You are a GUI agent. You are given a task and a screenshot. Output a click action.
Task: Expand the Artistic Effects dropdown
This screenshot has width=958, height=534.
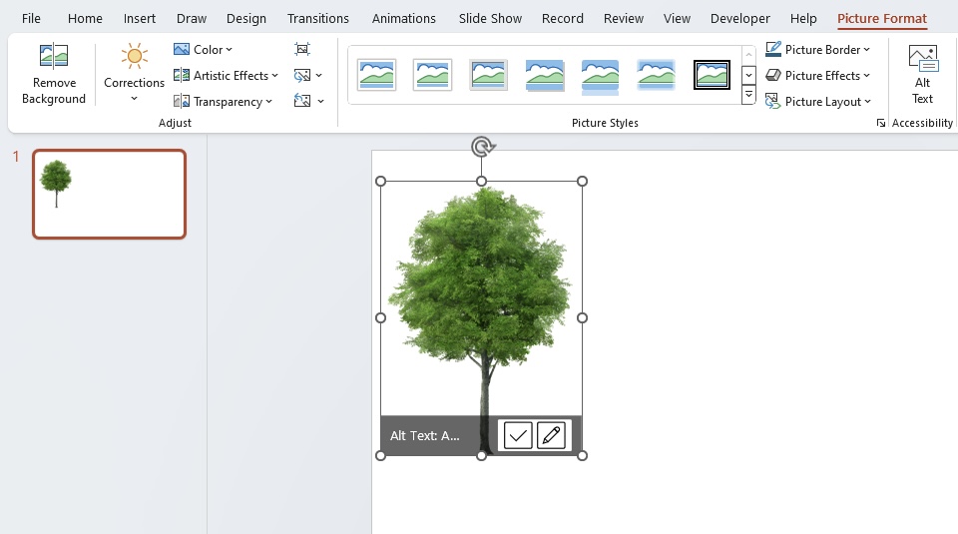(x=226, y=75)
